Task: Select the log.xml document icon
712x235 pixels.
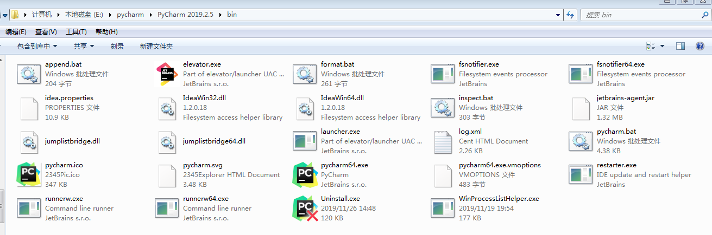Action: point(442,141)
